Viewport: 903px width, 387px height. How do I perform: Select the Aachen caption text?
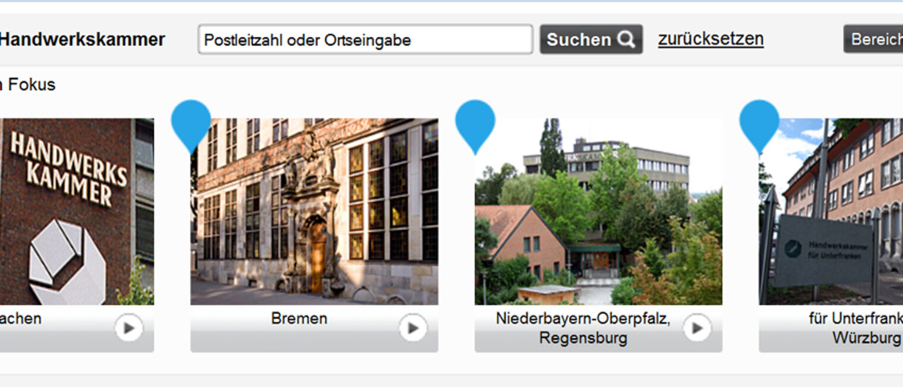(21, 318)
